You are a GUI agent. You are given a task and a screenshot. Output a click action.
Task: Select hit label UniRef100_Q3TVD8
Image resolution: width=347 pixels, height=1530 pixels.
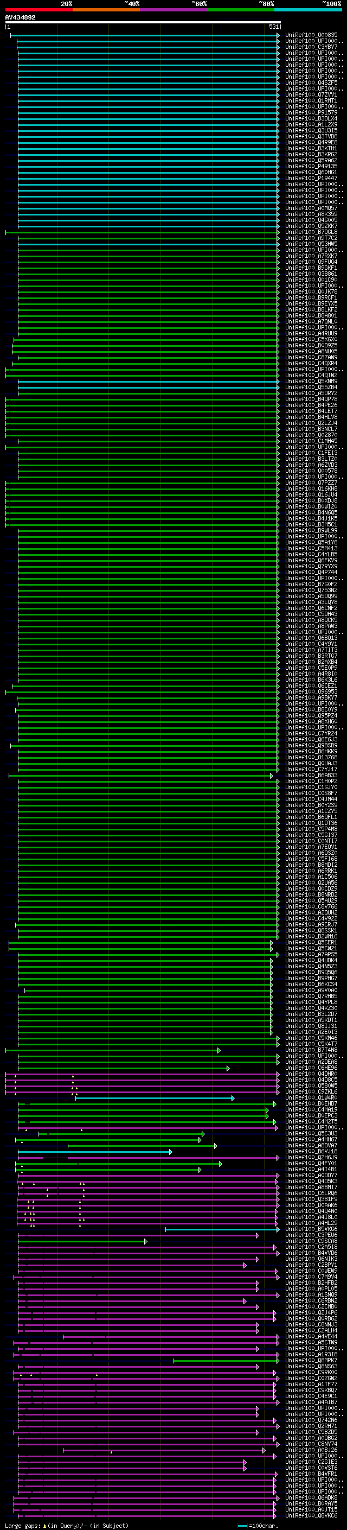point(311,137)
